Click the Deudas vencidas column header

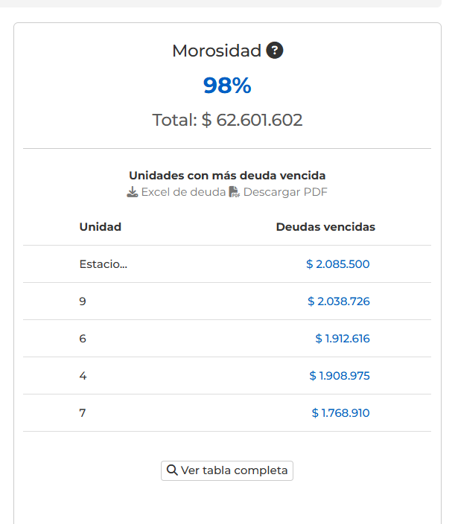325,227
